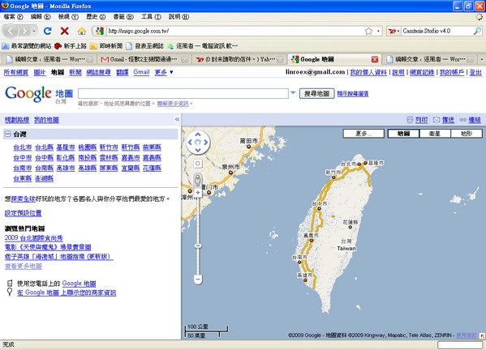This screenshot has height=350, width=486.
Task: Zoom in with the plus button
Action: point(198,193)
